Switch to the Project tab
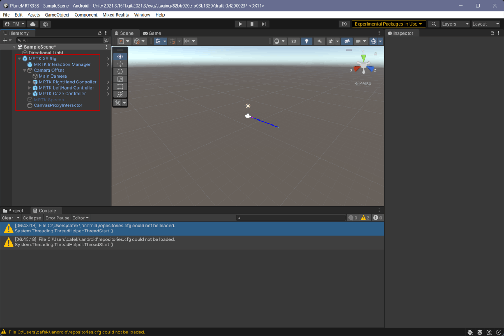 tap(13, 211)
